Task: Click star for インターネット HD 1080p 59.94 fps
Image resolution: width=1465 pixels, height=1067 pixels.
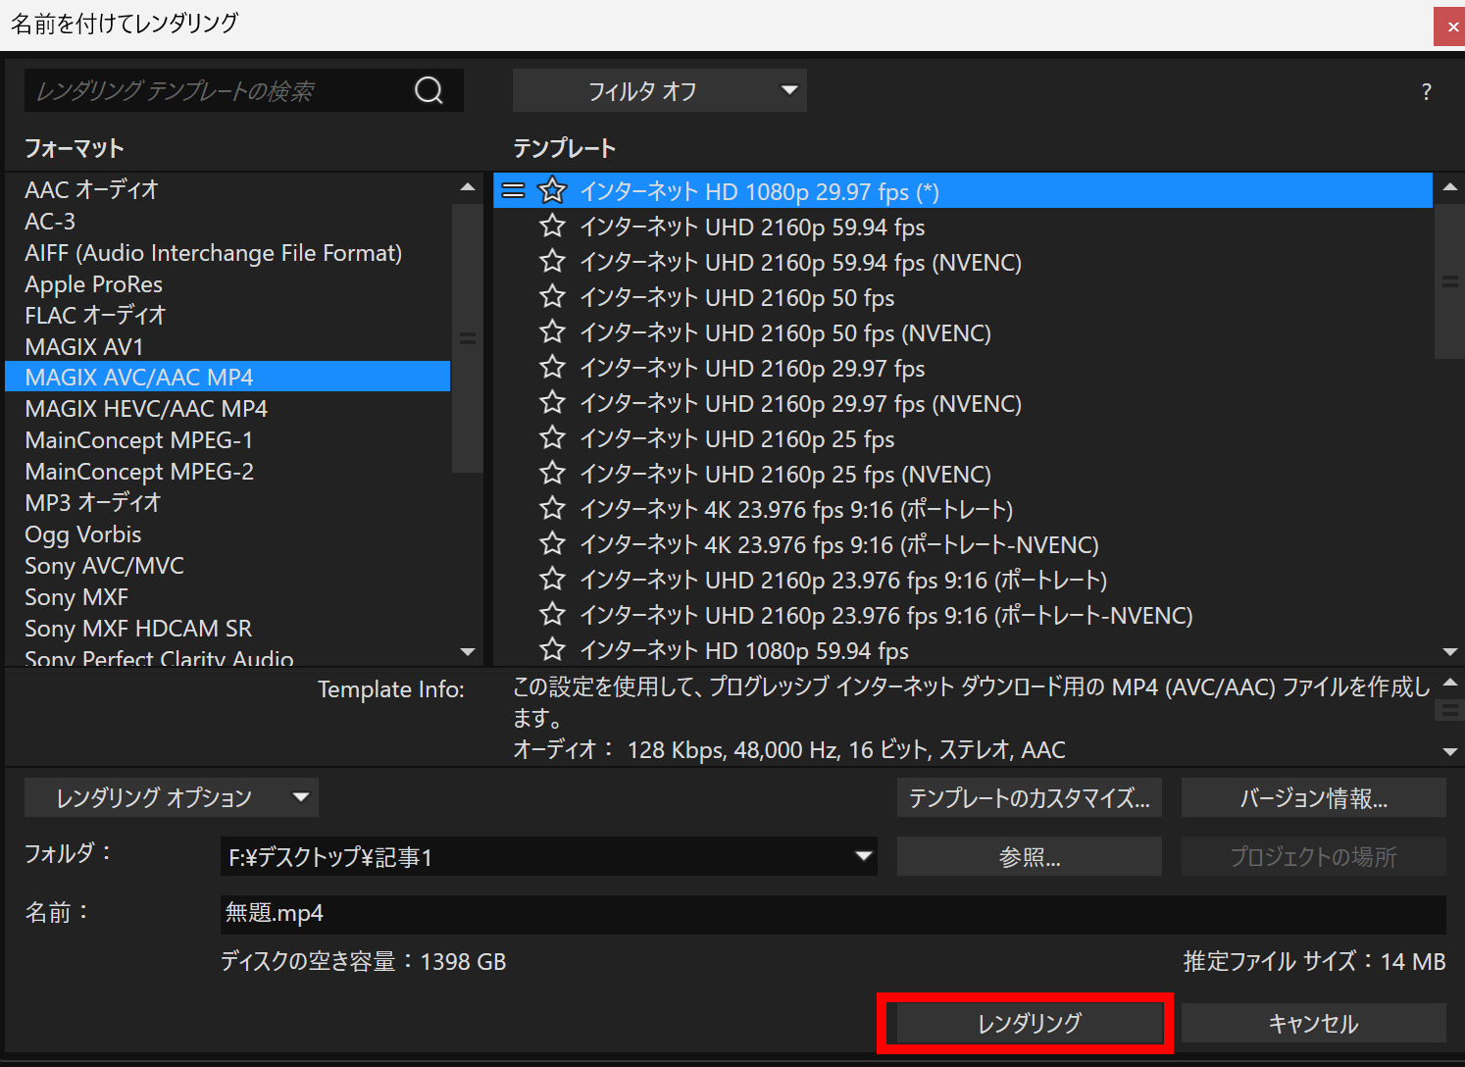Action: (x=552, y=650)
